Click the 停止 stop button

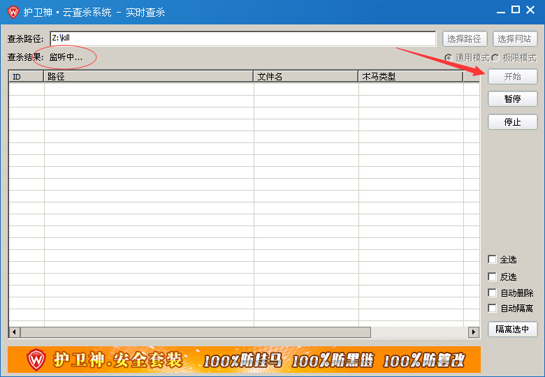(513, 122)
